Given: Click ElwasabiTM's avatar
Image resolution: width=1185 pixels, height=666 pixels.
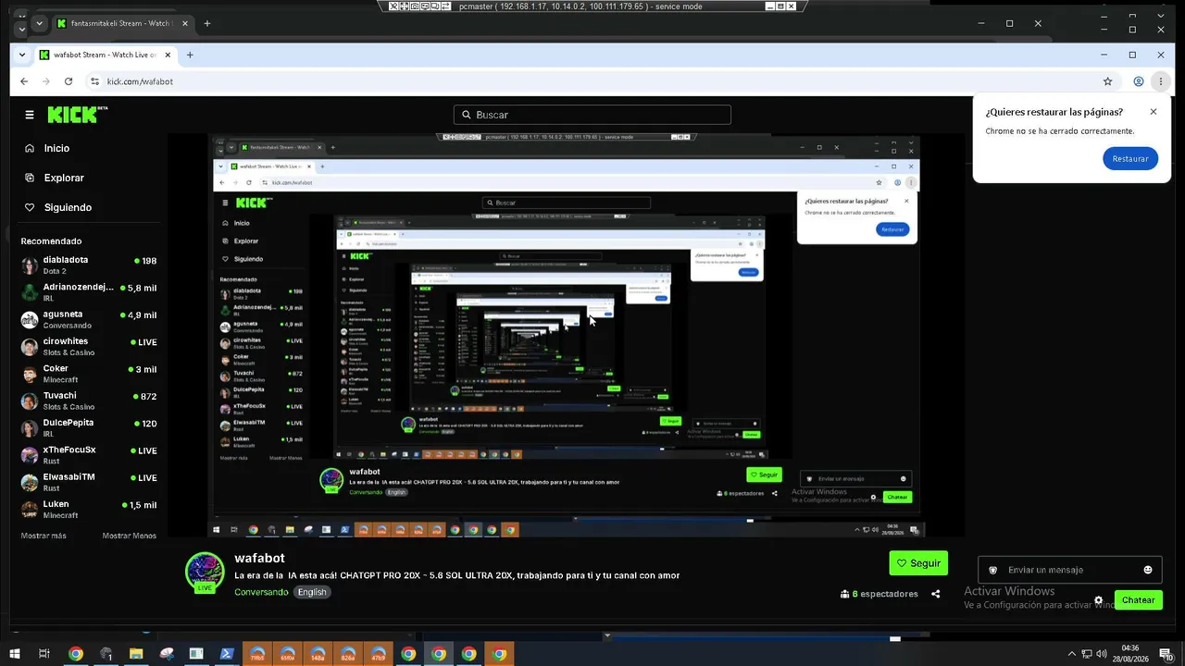Looking at the screenshot, I should (x=30, y=482).
